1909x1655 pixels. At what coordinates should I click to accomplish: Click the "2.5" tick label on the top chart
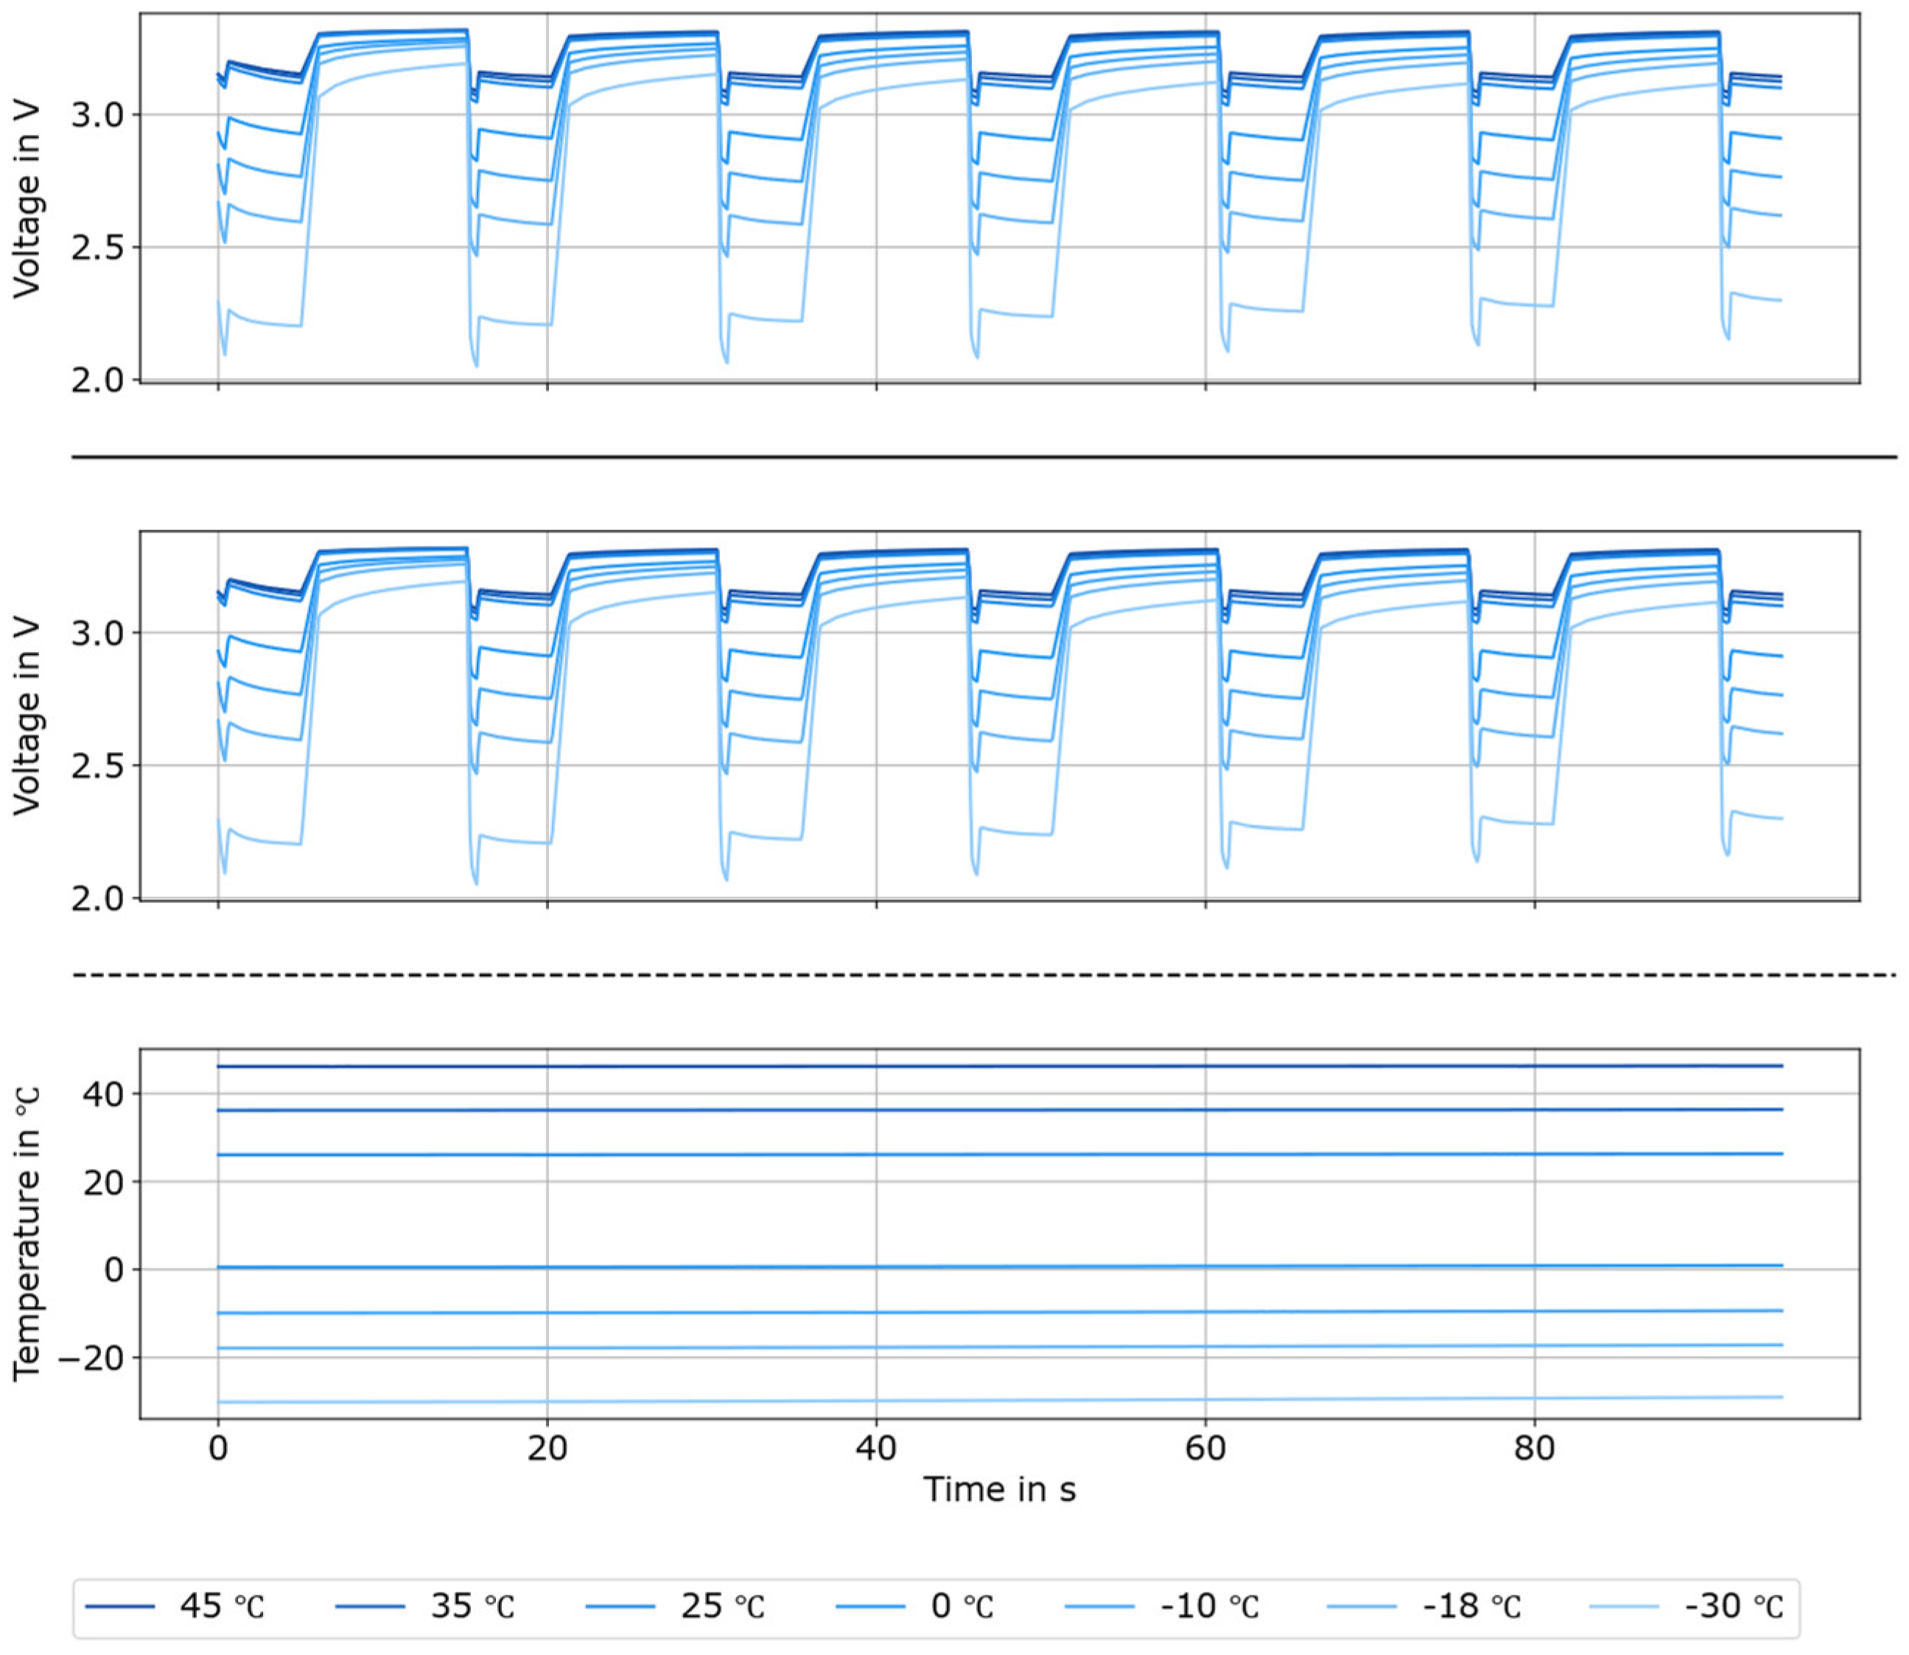point(98,247)
